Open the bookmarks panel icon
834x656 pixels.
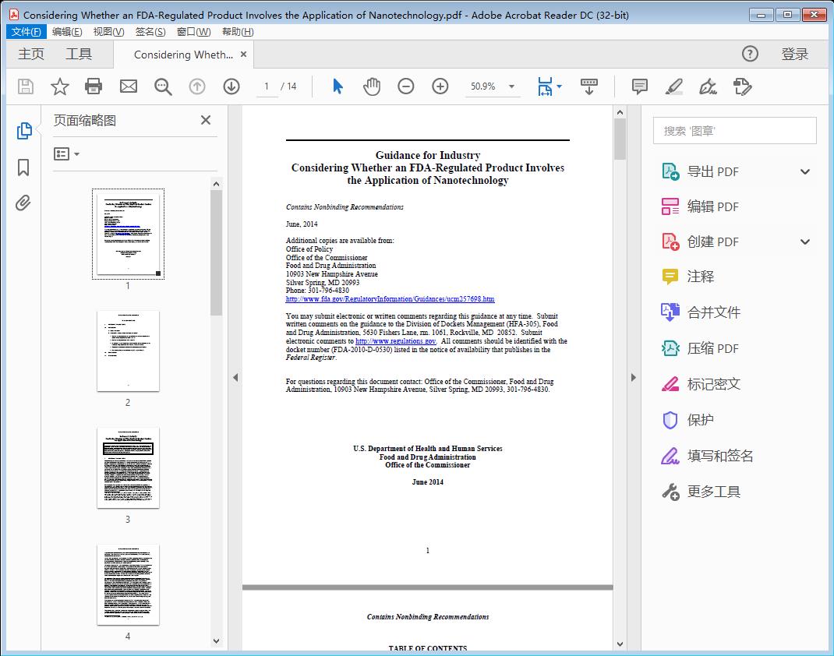point(23,168)
